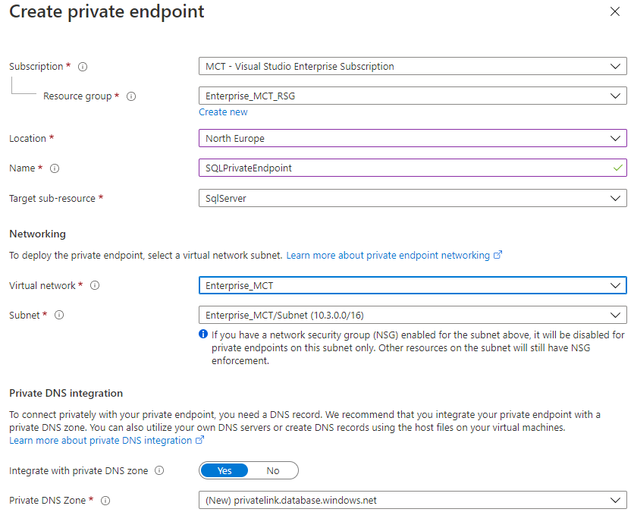Click the Subnet info icon
This screenshot has width=634, height=531.
coord(59,315)
